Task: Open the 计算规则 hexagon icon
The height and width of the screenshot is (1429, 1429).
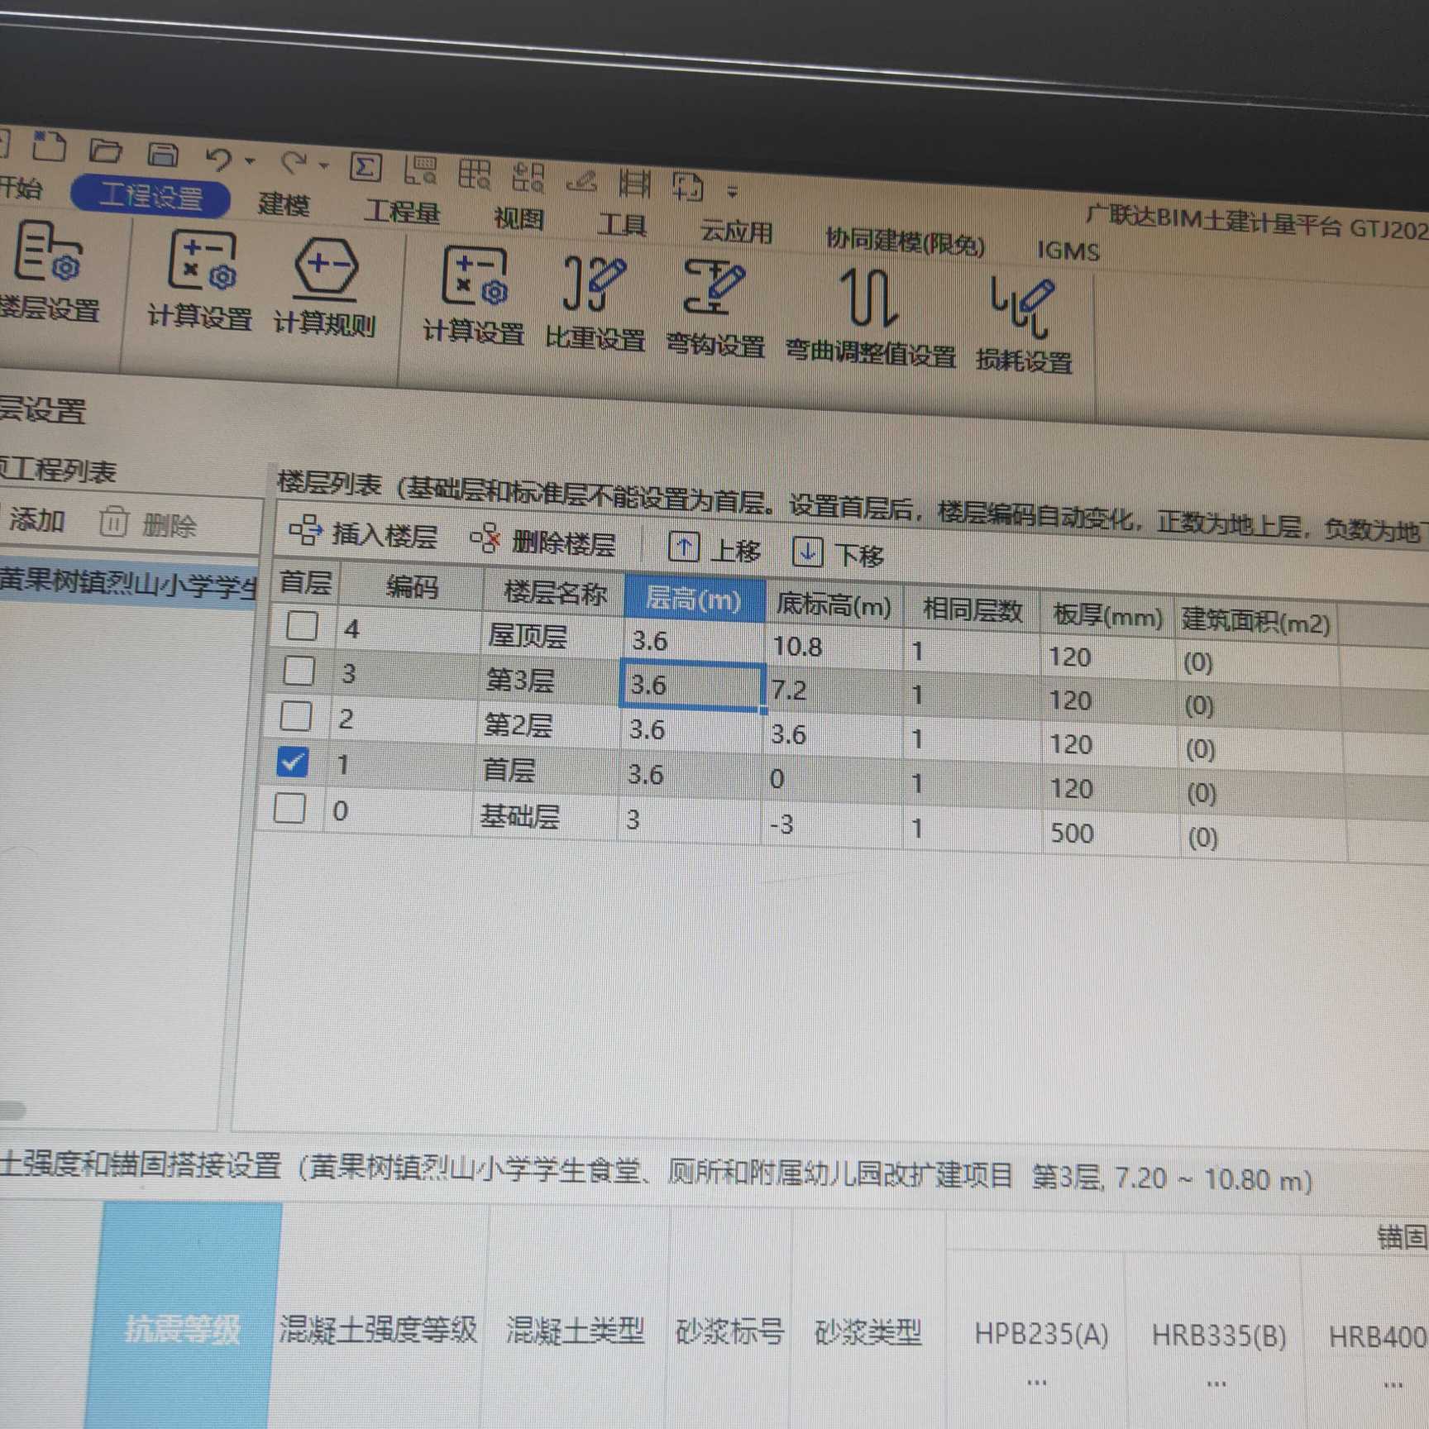Action: click(x=325, y=288)
